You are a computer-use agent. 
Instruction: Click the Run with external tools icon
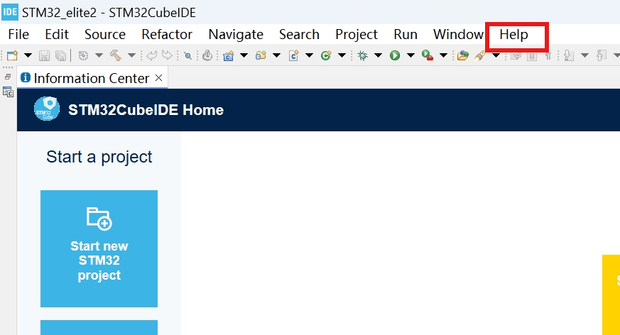pyautogui.click(x=427, y=55)
